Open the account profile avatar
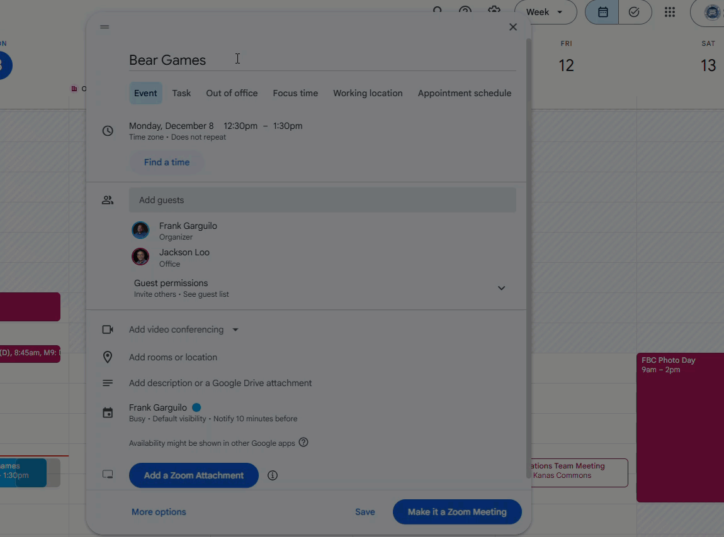The image size is (724, 537). click(x=713, y=12)
